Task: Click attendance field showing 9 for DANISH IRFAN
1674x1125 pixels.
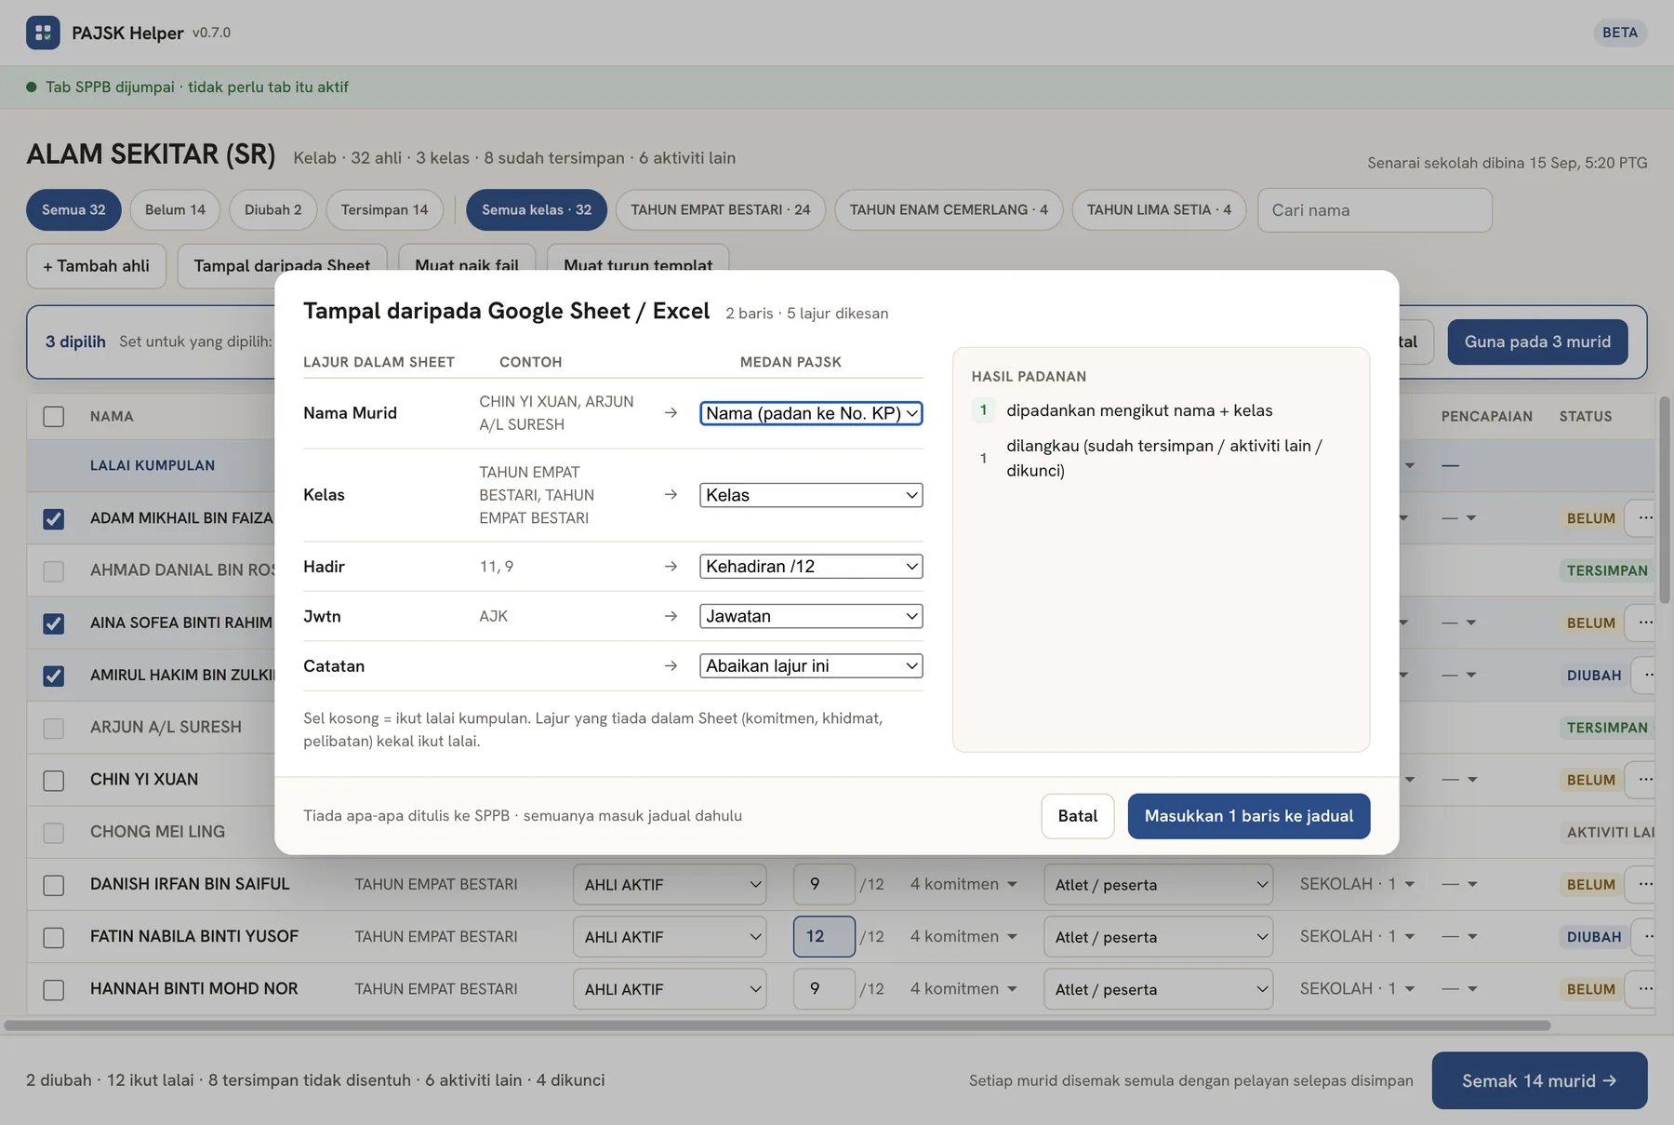Action: click(x=824, y=884)
